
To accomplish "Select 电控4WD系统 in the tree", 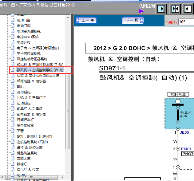I will tap(28, 37).
